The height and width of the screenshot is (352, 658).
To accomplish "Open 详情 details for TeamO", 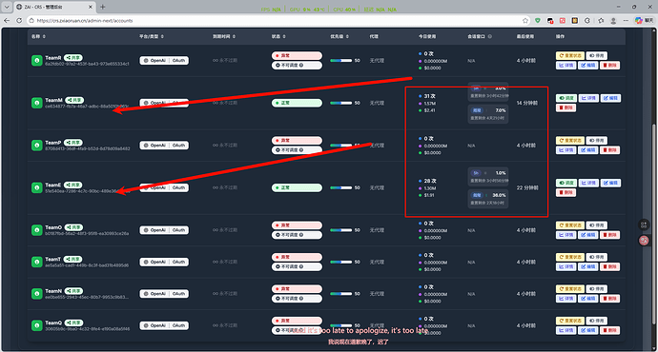I will pos(566,235).
